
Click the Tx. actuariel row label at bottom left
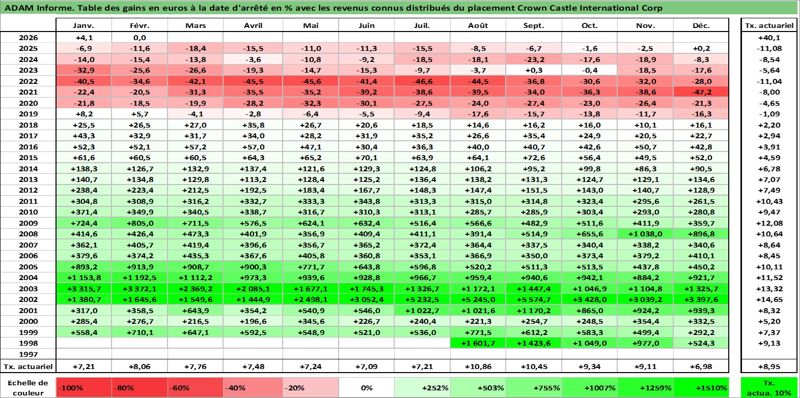pos(28,366)
